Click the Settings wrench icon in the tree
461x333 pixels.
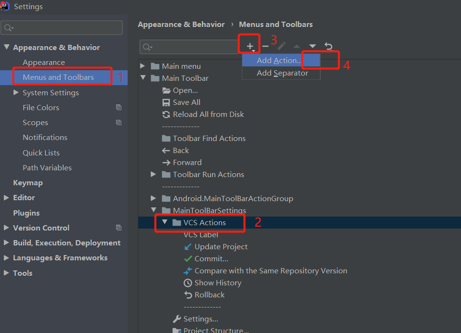coord(177,319)
